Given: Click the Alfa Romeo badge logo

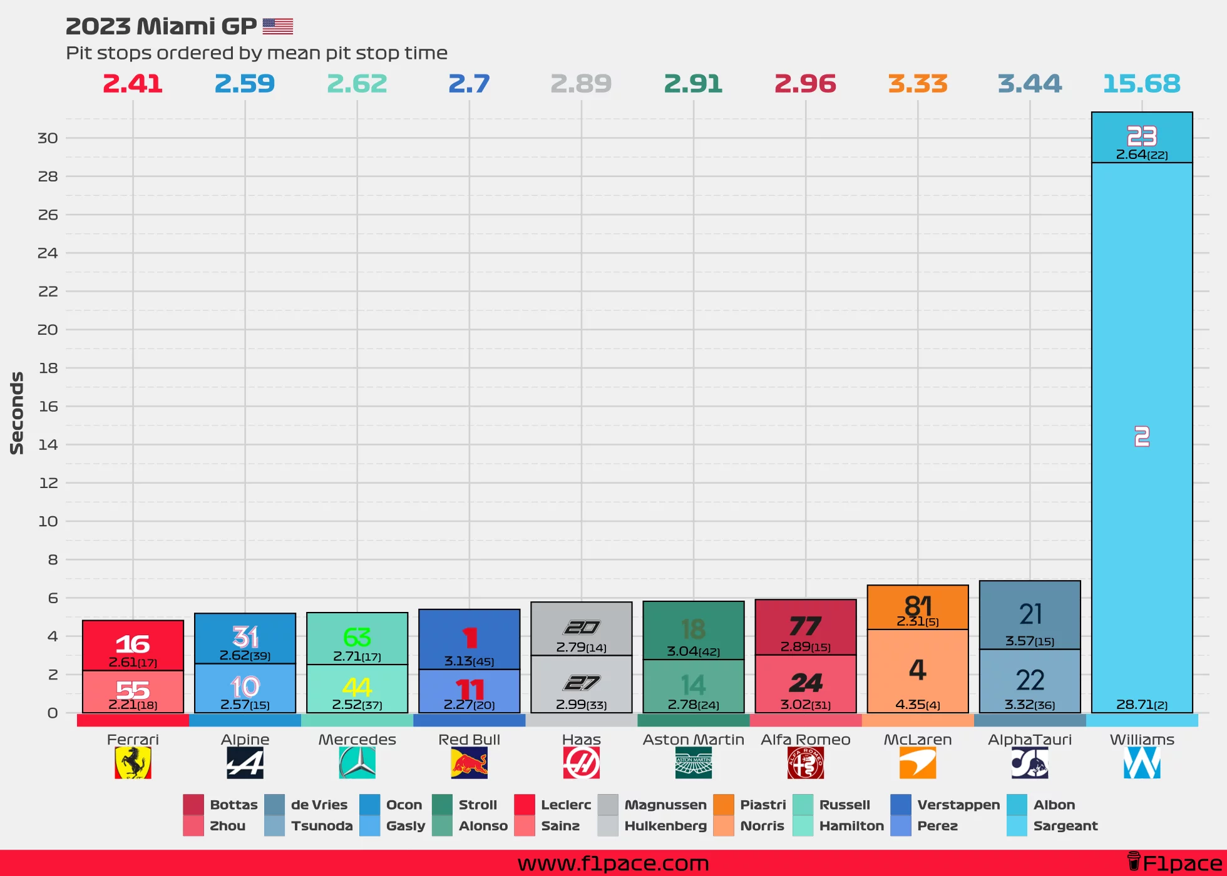Looking at the screenshot, I should pos(806,763).
